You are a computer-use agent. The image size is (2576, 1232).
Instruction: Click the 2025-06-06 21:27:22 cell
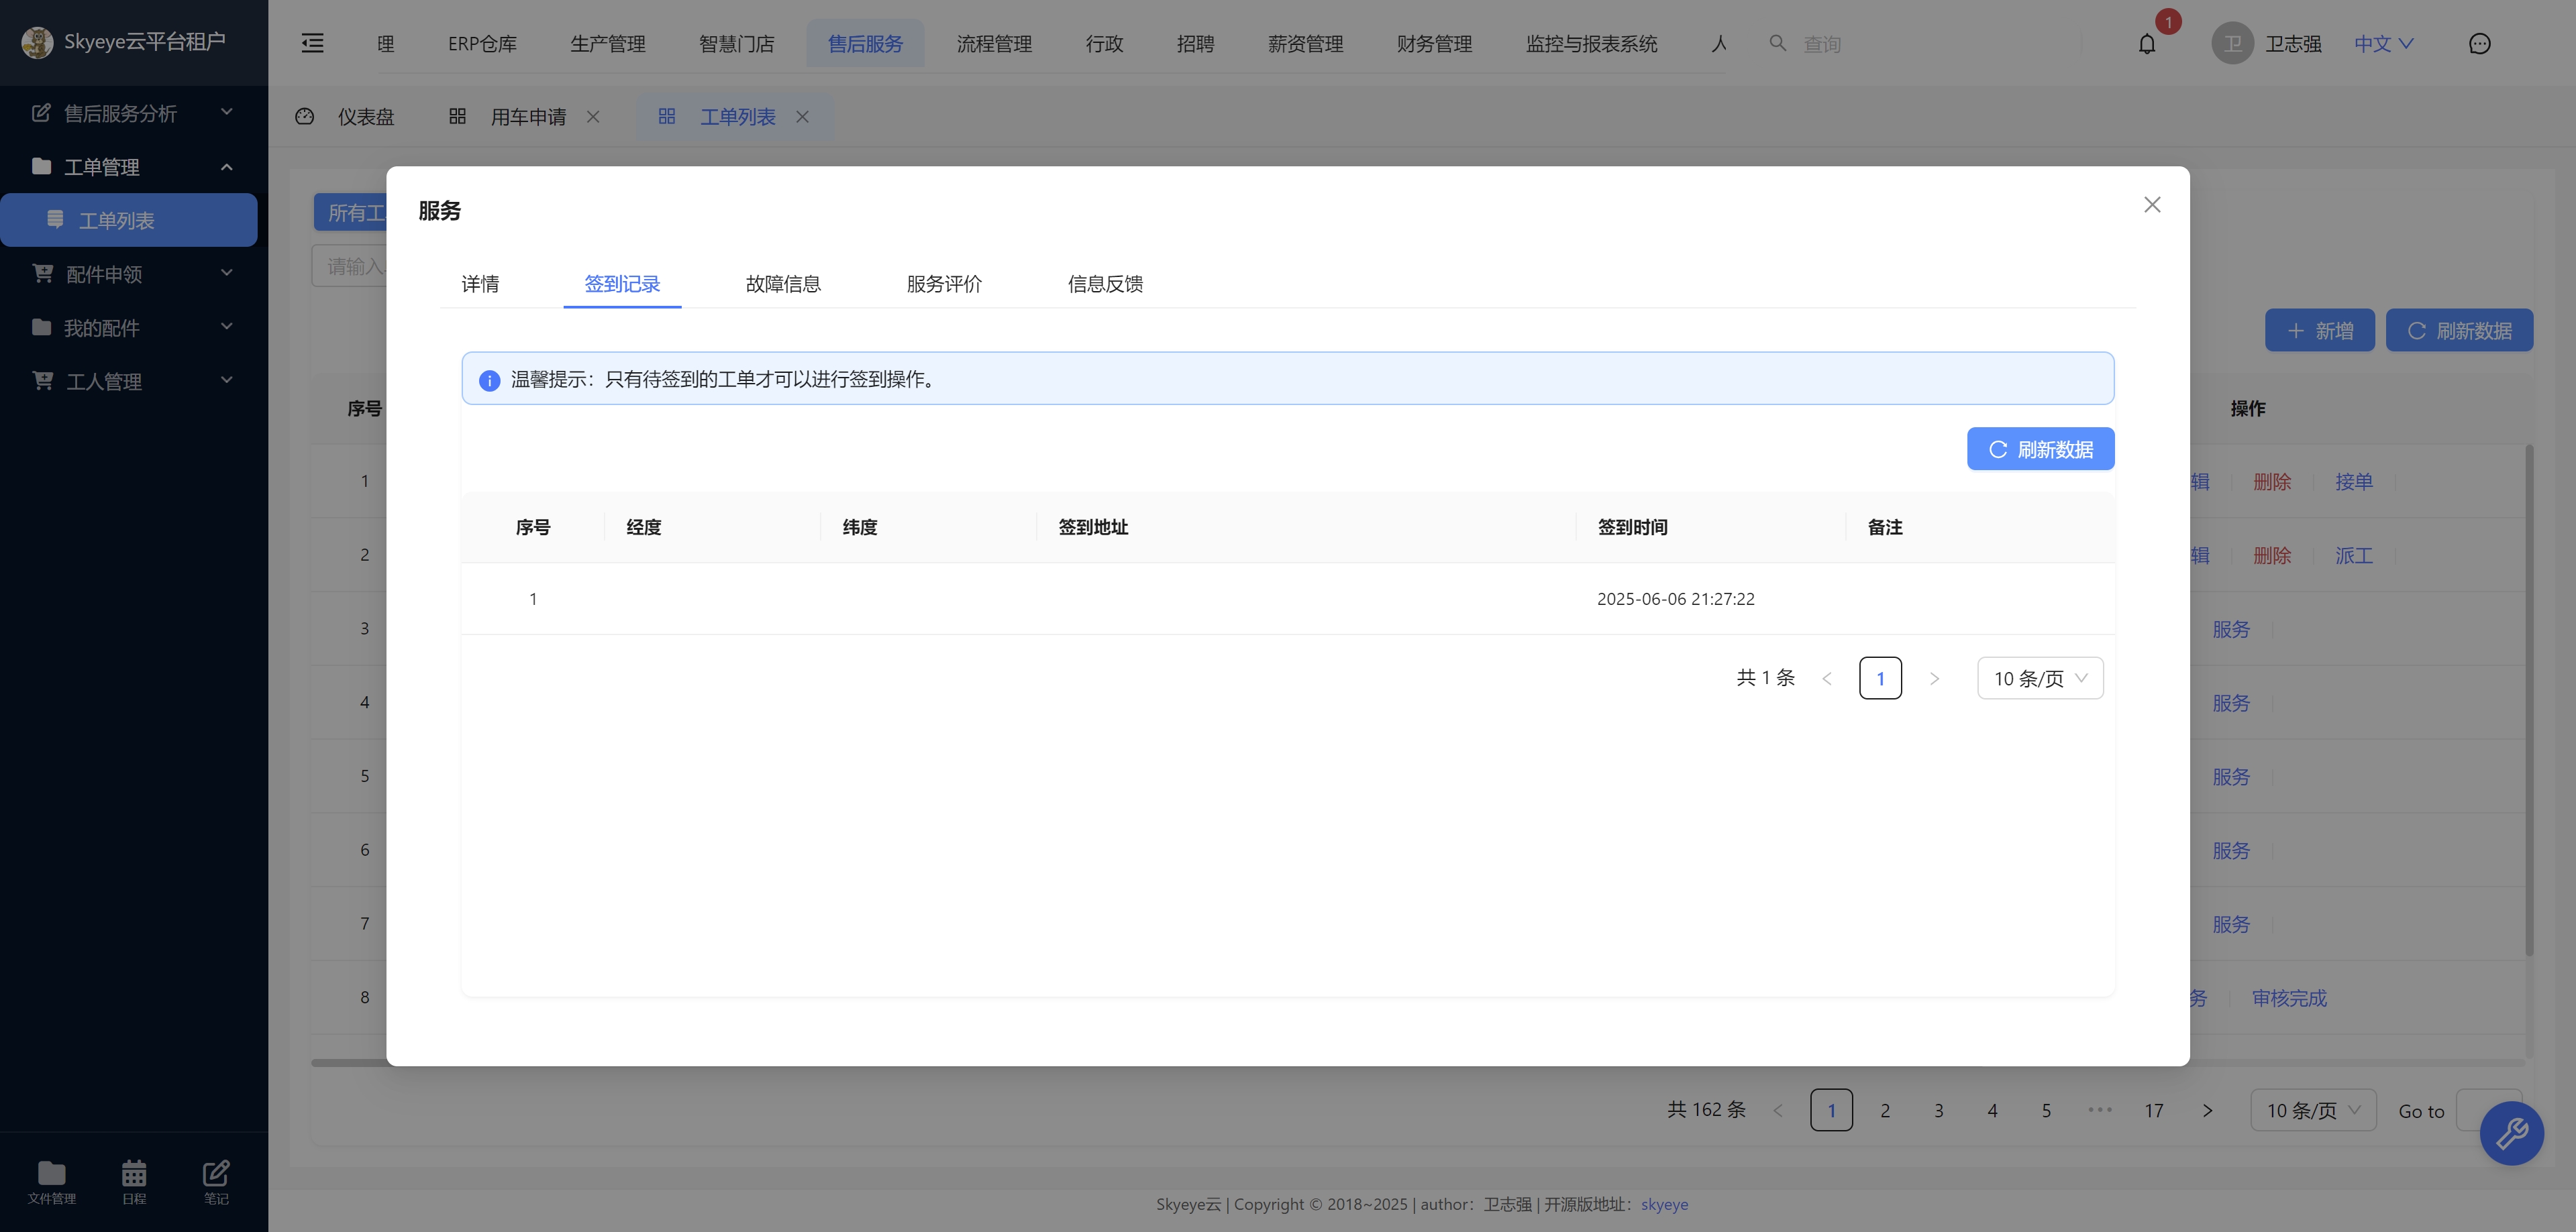tap(1675, 598)
